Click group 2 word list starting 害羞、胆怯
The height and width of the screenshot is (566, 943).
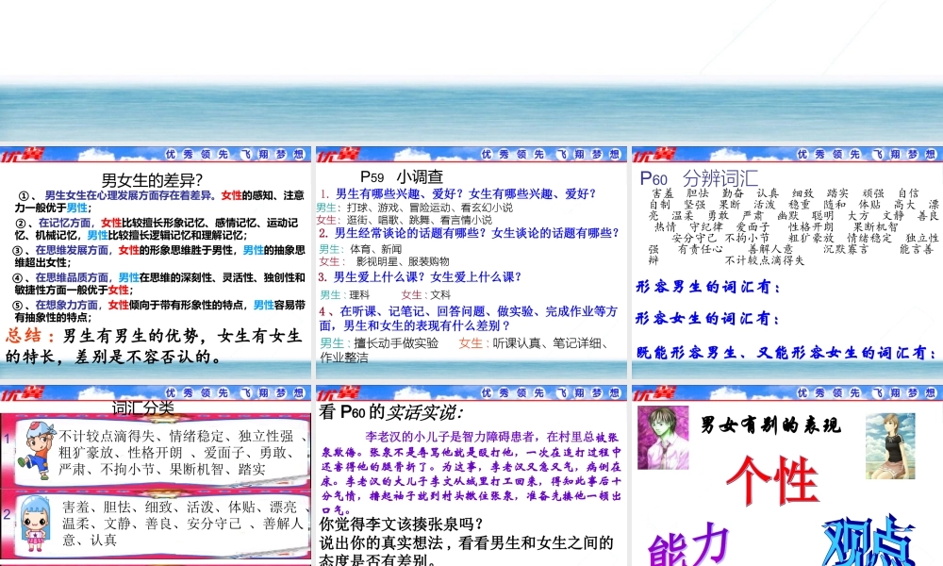point(183,524)
